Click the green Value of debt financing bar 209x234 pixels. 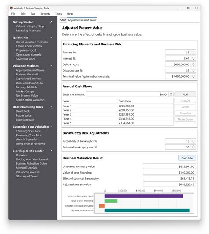point(111,201)
